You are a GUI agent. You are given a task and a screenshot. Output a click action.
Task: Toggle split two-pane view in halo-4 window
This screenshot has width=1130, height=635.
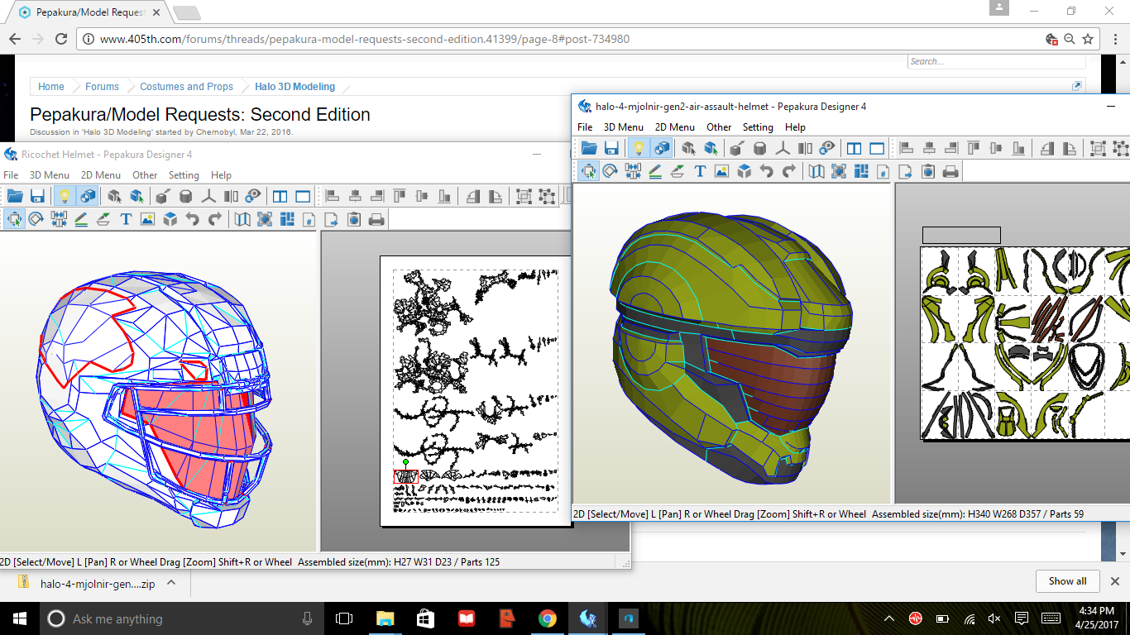coord(854,148)
